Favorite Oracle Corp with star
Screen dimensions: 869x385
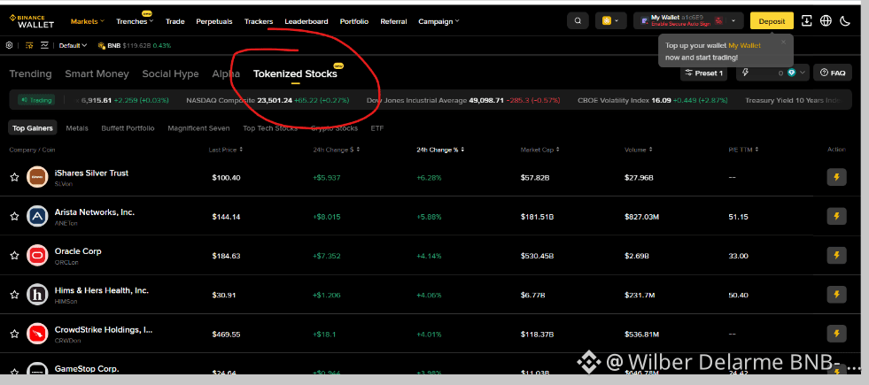click(14, 256)
